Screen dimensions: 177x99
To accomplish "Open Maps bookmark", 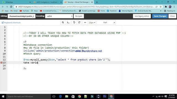I will [x=34, y=11].
